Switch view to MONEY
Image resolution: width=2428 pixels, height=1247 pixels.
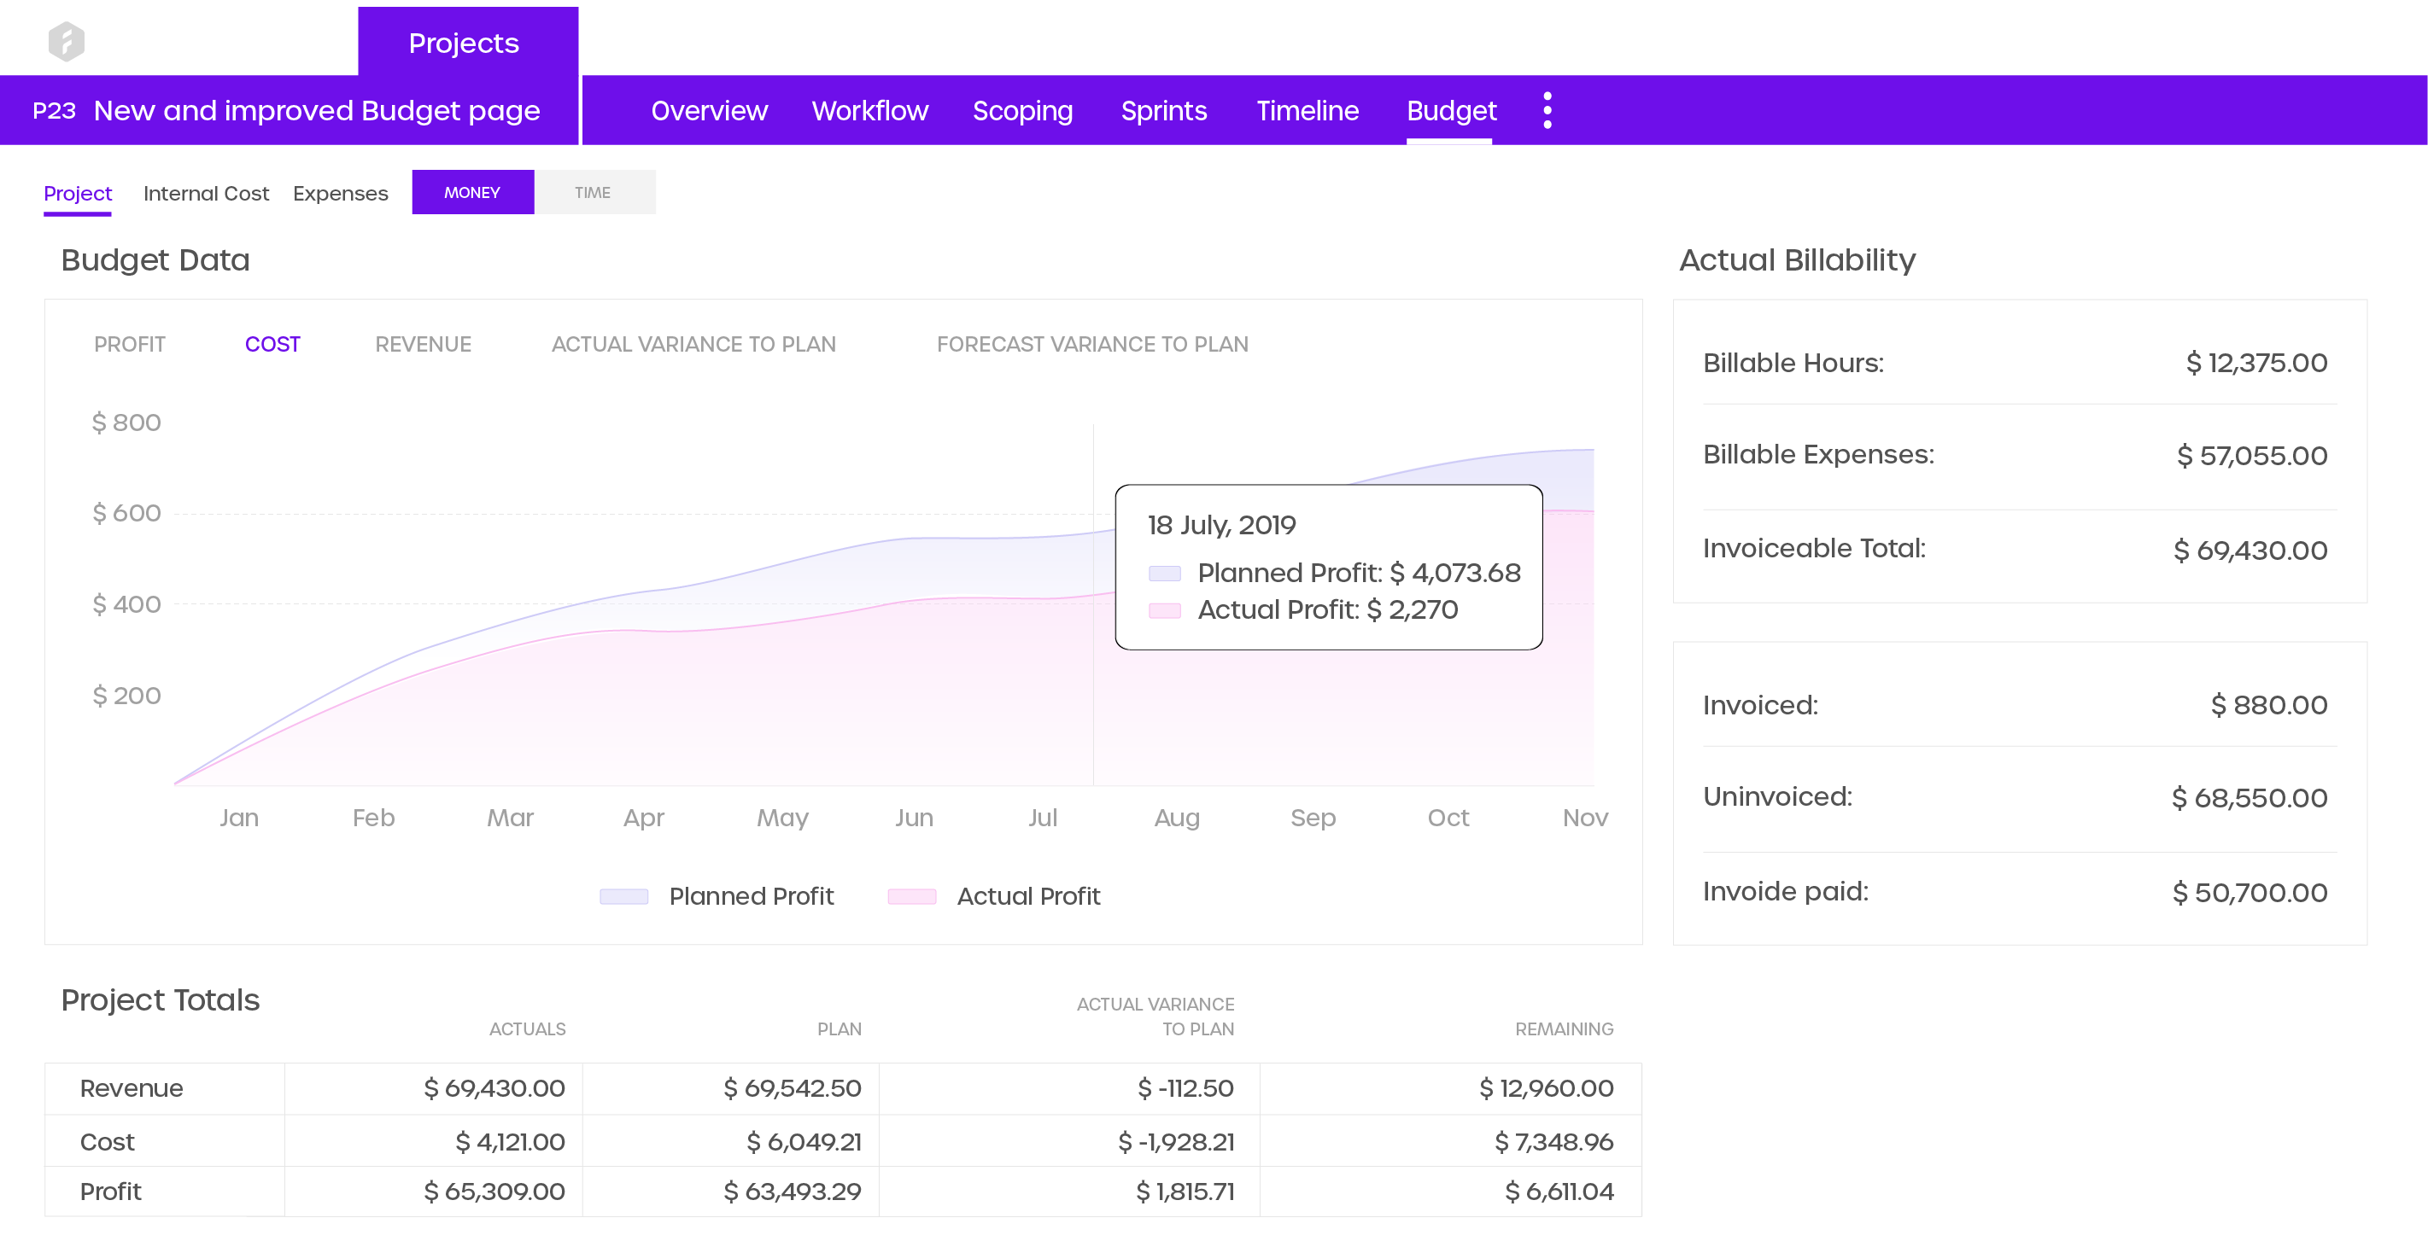[x=472, y=192]
